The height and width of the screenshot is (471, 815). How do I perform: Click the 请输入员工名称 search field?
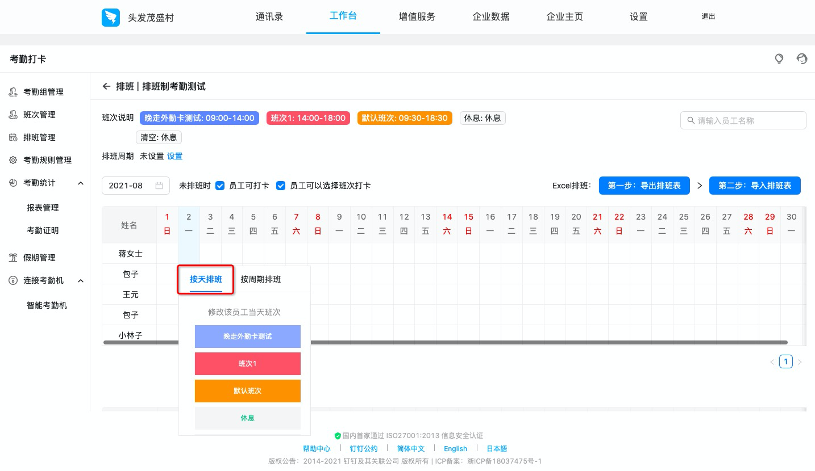[x=743, y=120]
